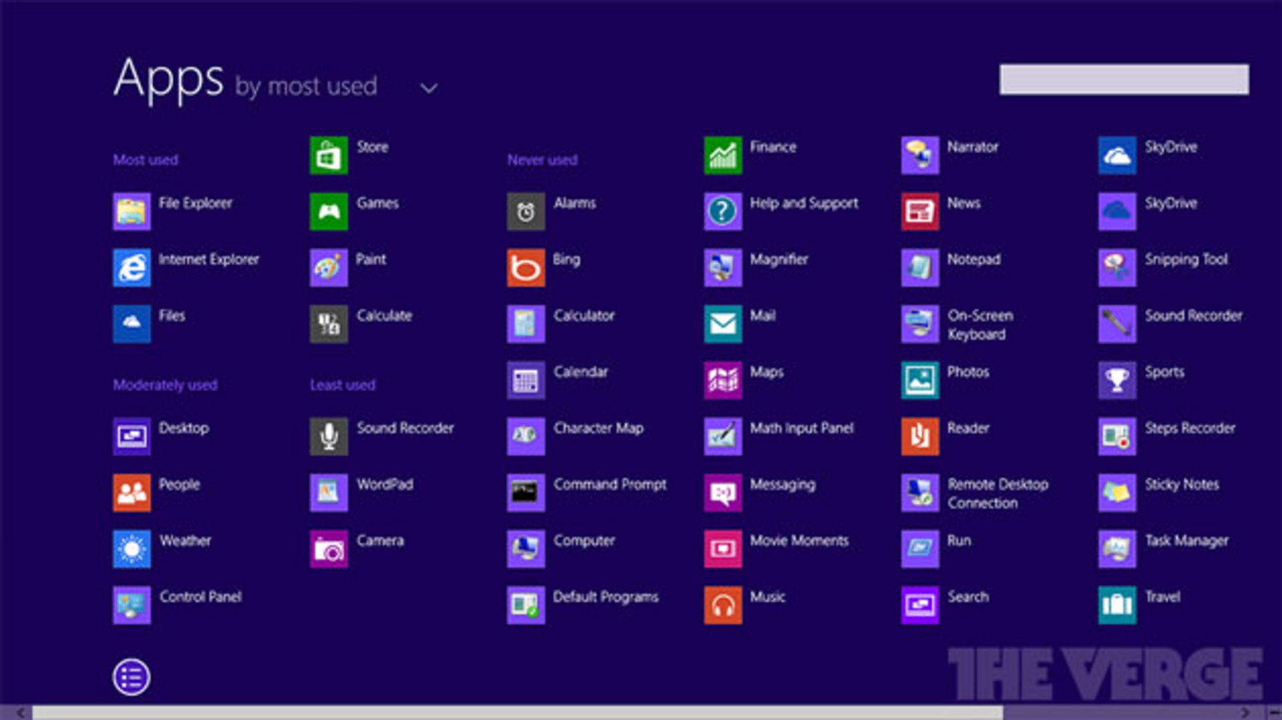This screenshot has width=1282, height=720.
Task: Open the Reader app icon
Action: click(919, 436)
